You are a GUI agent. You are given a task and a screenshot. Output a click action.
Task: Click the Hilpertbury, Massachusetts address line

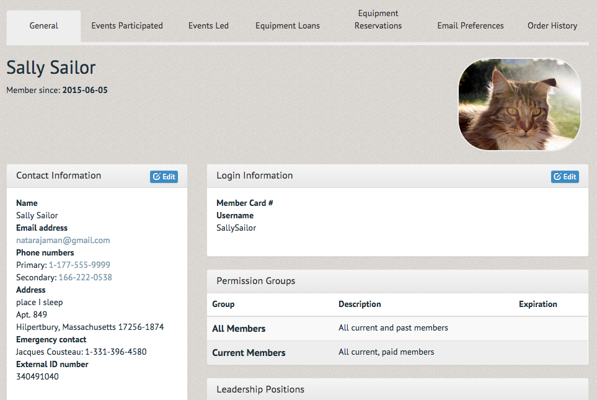click(90, 327)
